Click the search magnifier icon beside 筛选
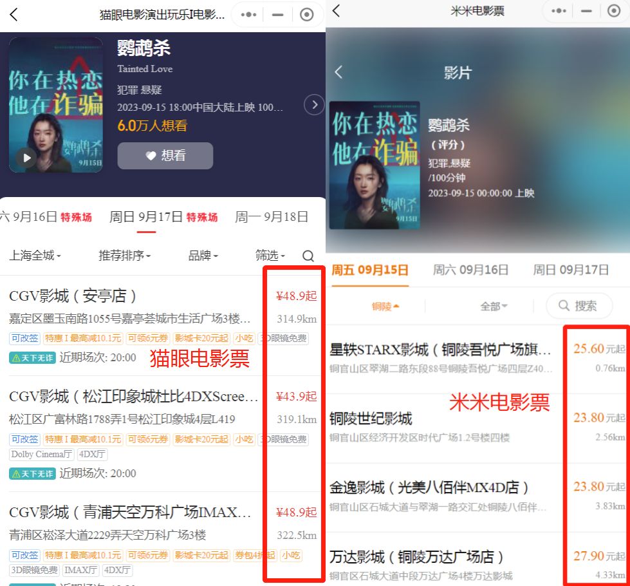630x586 pixels. point(308,256)
